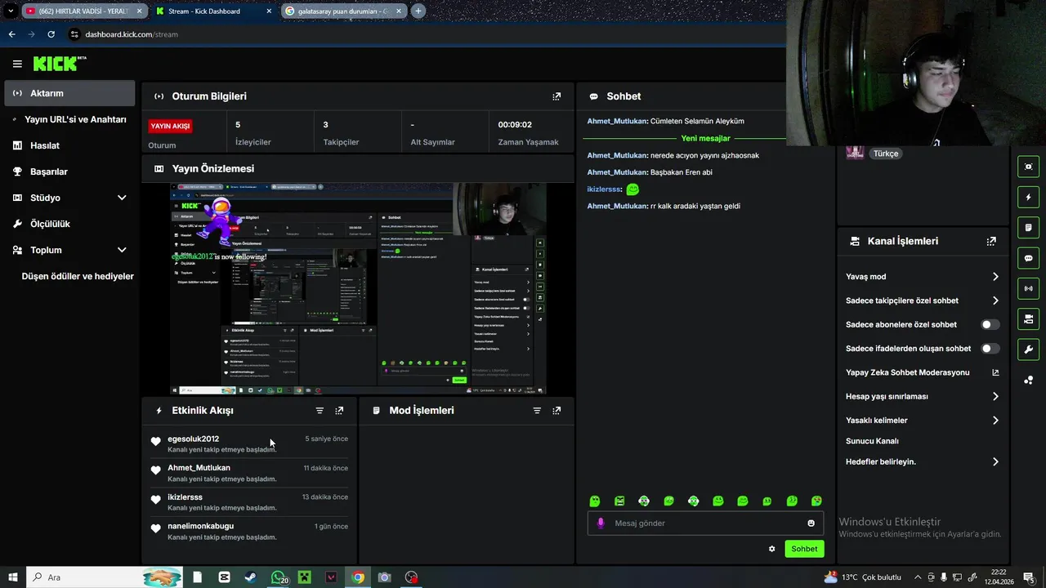Open Etkinlik Akışı filter icon
Image resolution: width=1046 pixels, height=588 pixels.
pyautogui.click(x=320, y=411)
